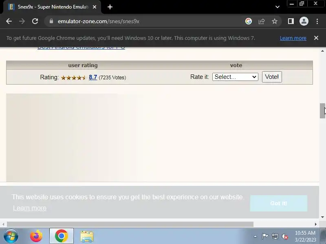Dismiss the Chrome update notification
The height and width of the screenshot is (244, 326).
point(316,38)
